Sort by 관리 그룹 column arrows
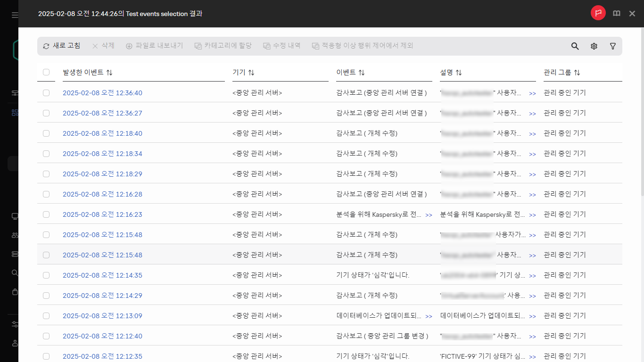Viewport: 644px width, 362px height. tap(577, 73)
